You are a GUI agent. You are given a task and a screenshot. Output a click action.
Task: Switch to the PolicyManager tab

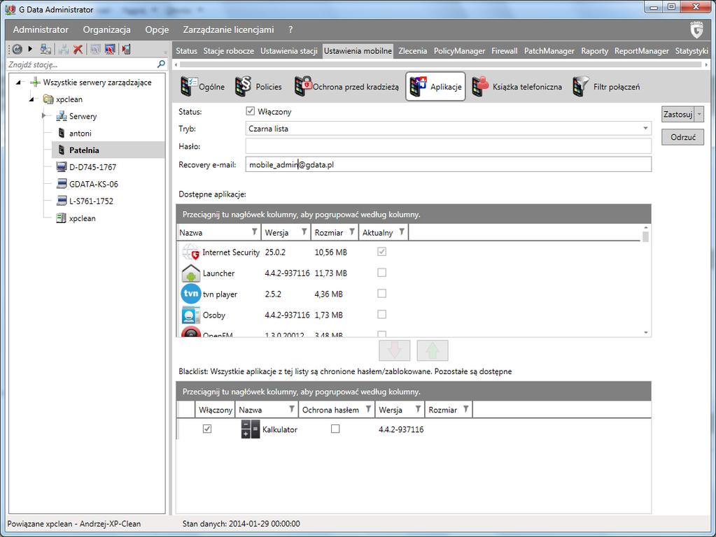459,51
